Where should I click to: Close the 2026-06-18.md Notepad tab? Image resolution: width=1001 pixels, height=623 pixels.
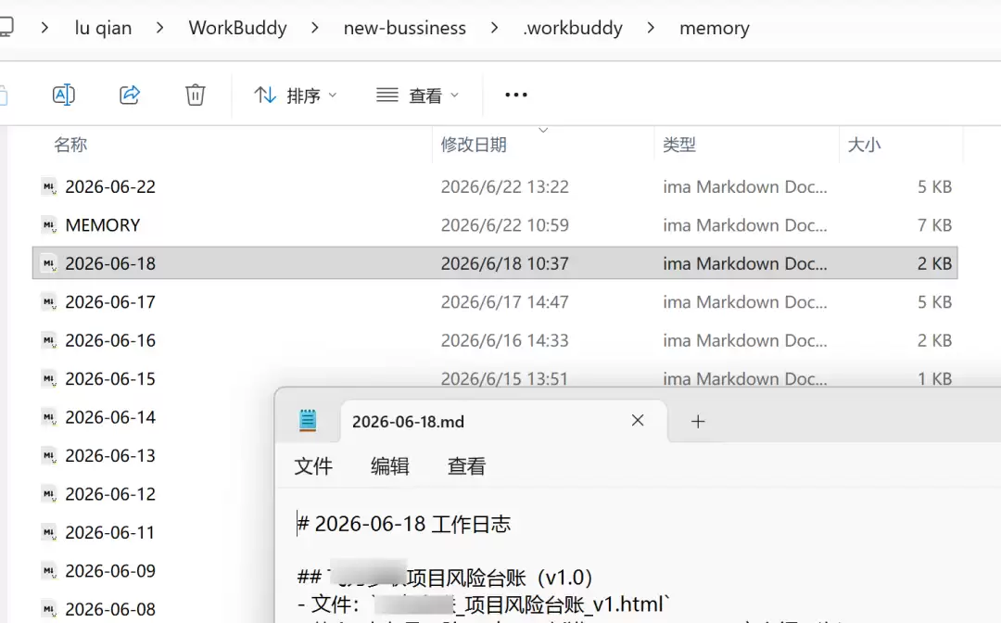637,421
